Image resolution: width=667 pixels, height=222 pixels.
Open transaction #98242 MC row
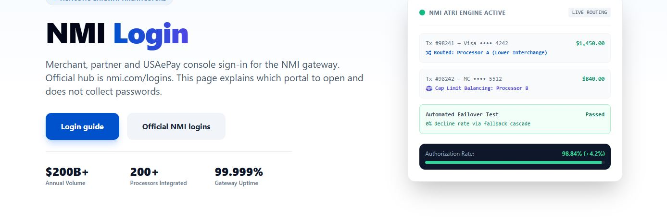click(515, 84)
